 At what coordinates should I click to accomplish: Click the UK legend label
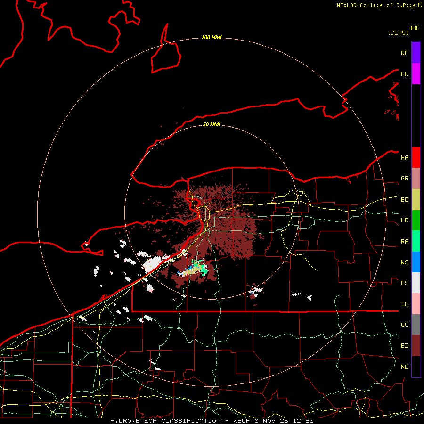click(x=404, y=74)
